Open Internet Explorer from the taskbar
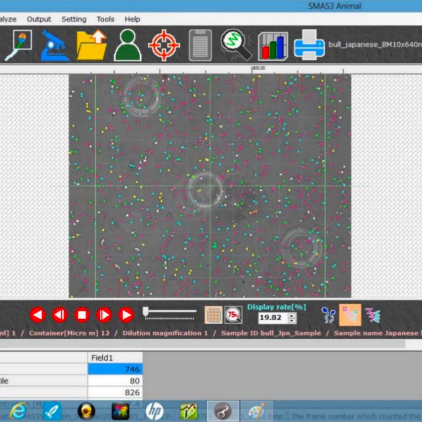This screenshot has height=422, width=422. [x=18, y=411]
